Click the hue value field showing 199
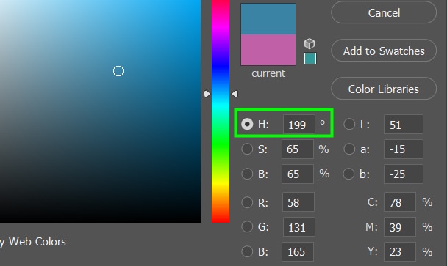Image resolution: width=447 pixels, height=266 pixels. tap(299, 124)
